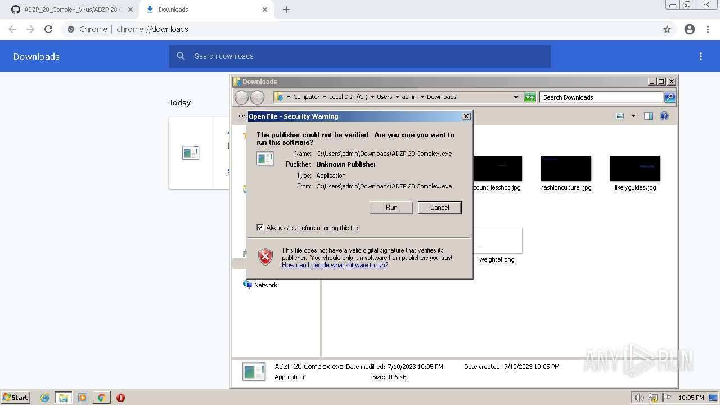
Task: Click Chrome forward arrow
Action: click(x=30, y=29)
